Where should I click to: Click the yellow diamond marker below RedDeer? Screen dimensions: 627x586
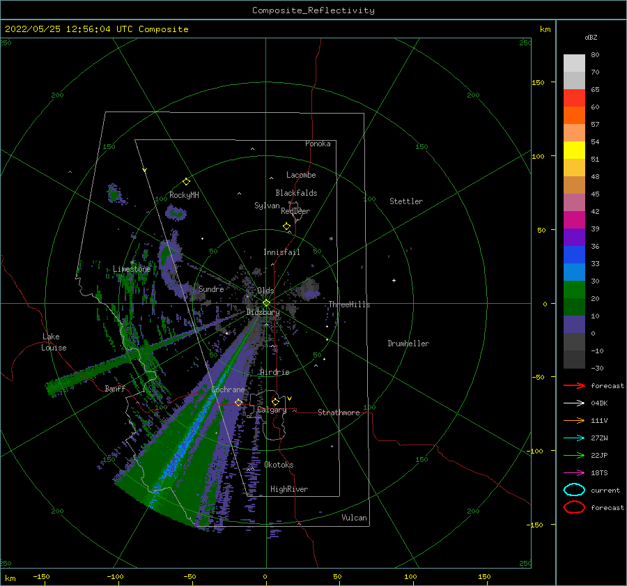286,226
